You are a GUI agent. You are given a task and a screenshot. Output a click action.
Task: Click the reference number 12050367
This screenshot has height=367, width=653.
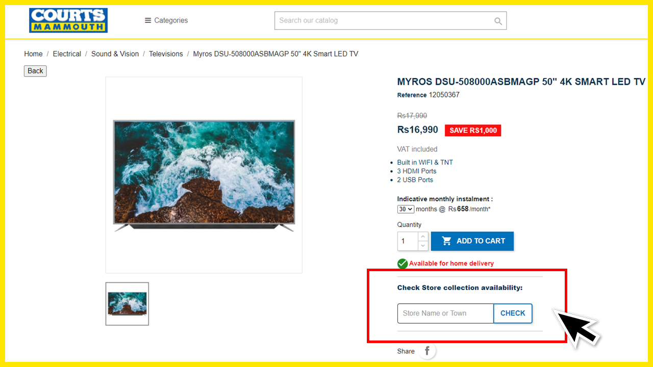coord(444,95)
